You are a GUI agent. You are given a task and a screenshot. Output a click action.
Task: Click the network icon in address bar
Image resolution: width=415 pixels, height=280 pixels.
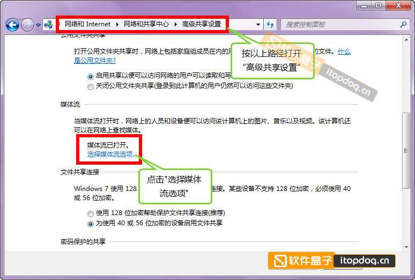[49, 25]
